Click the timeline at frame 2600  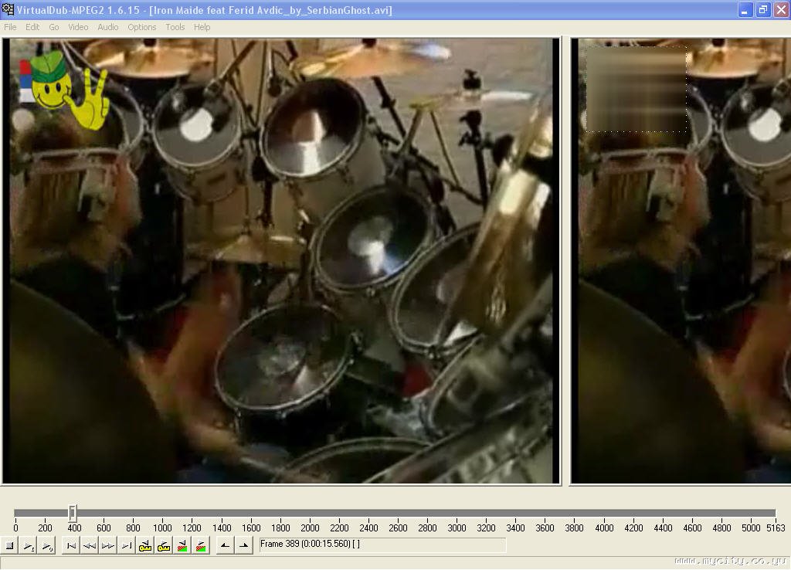[398, 514]
